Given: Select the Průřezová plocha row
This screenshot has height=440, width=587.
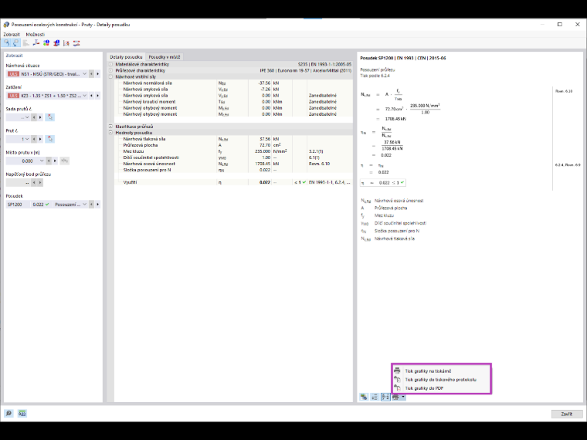Looking at the screenshot, I should click(x=233, y=145).
